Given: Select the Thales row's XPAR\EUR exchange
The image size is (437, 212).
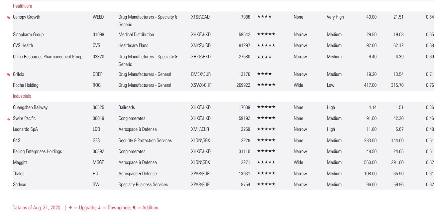Looking at the screenshot, I should 200,174.
